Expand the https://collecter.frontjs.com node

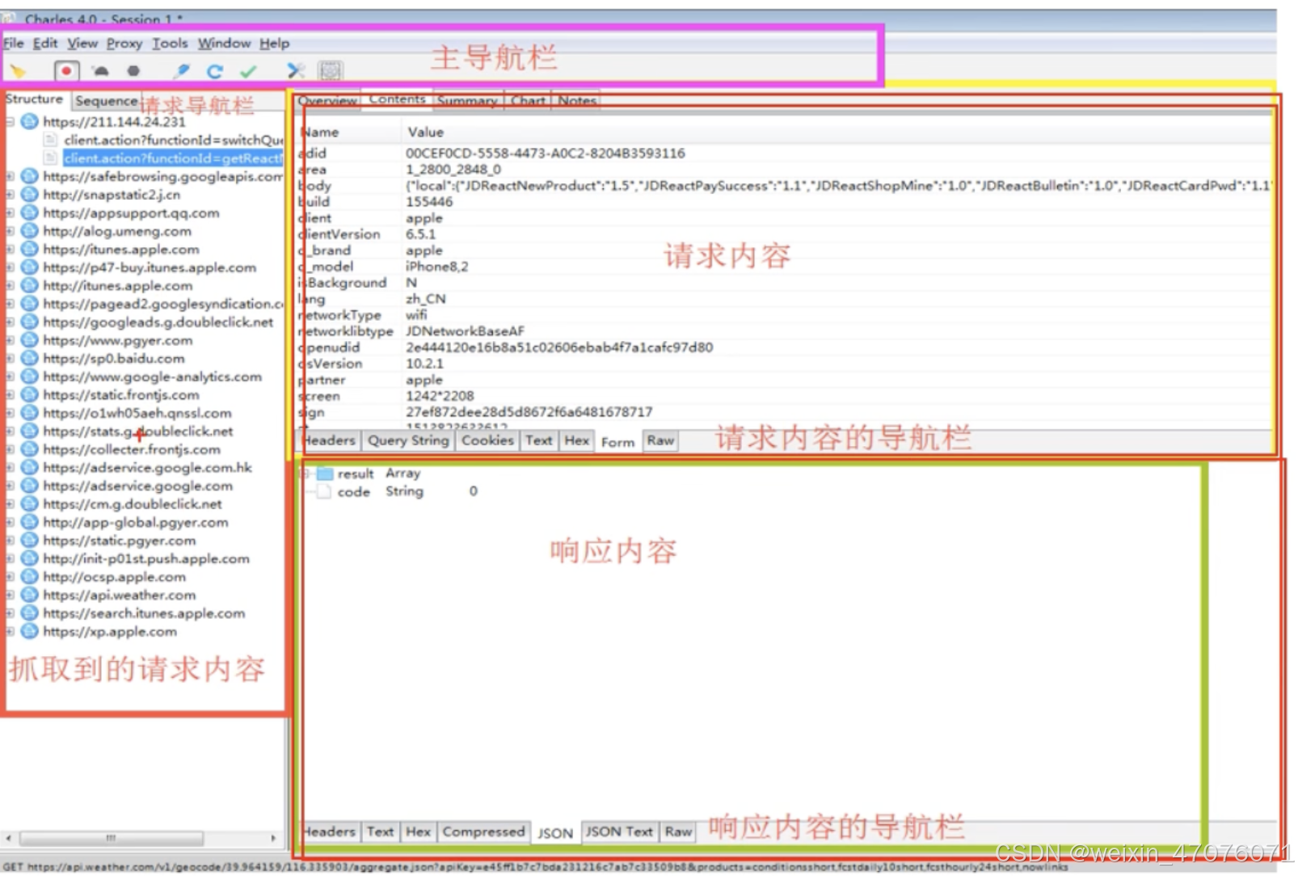pos(11,449)
